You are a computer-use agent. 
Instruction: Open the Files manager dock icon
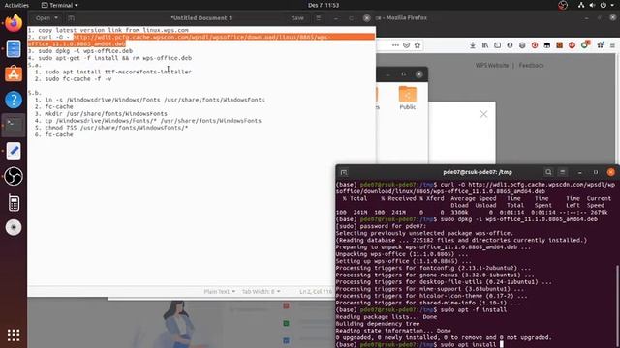[14, 49]
